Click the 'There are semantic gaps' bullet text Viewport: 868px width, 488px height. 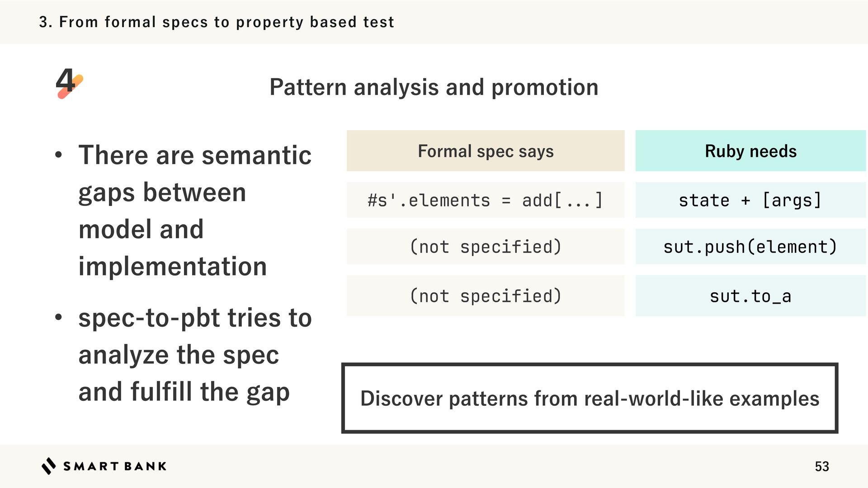(x=195, y=155)
